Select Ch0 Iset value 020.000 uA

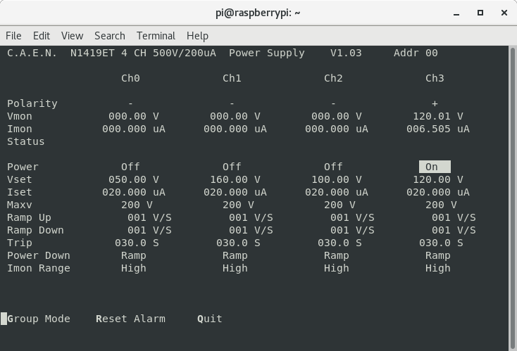click(134, 192)
